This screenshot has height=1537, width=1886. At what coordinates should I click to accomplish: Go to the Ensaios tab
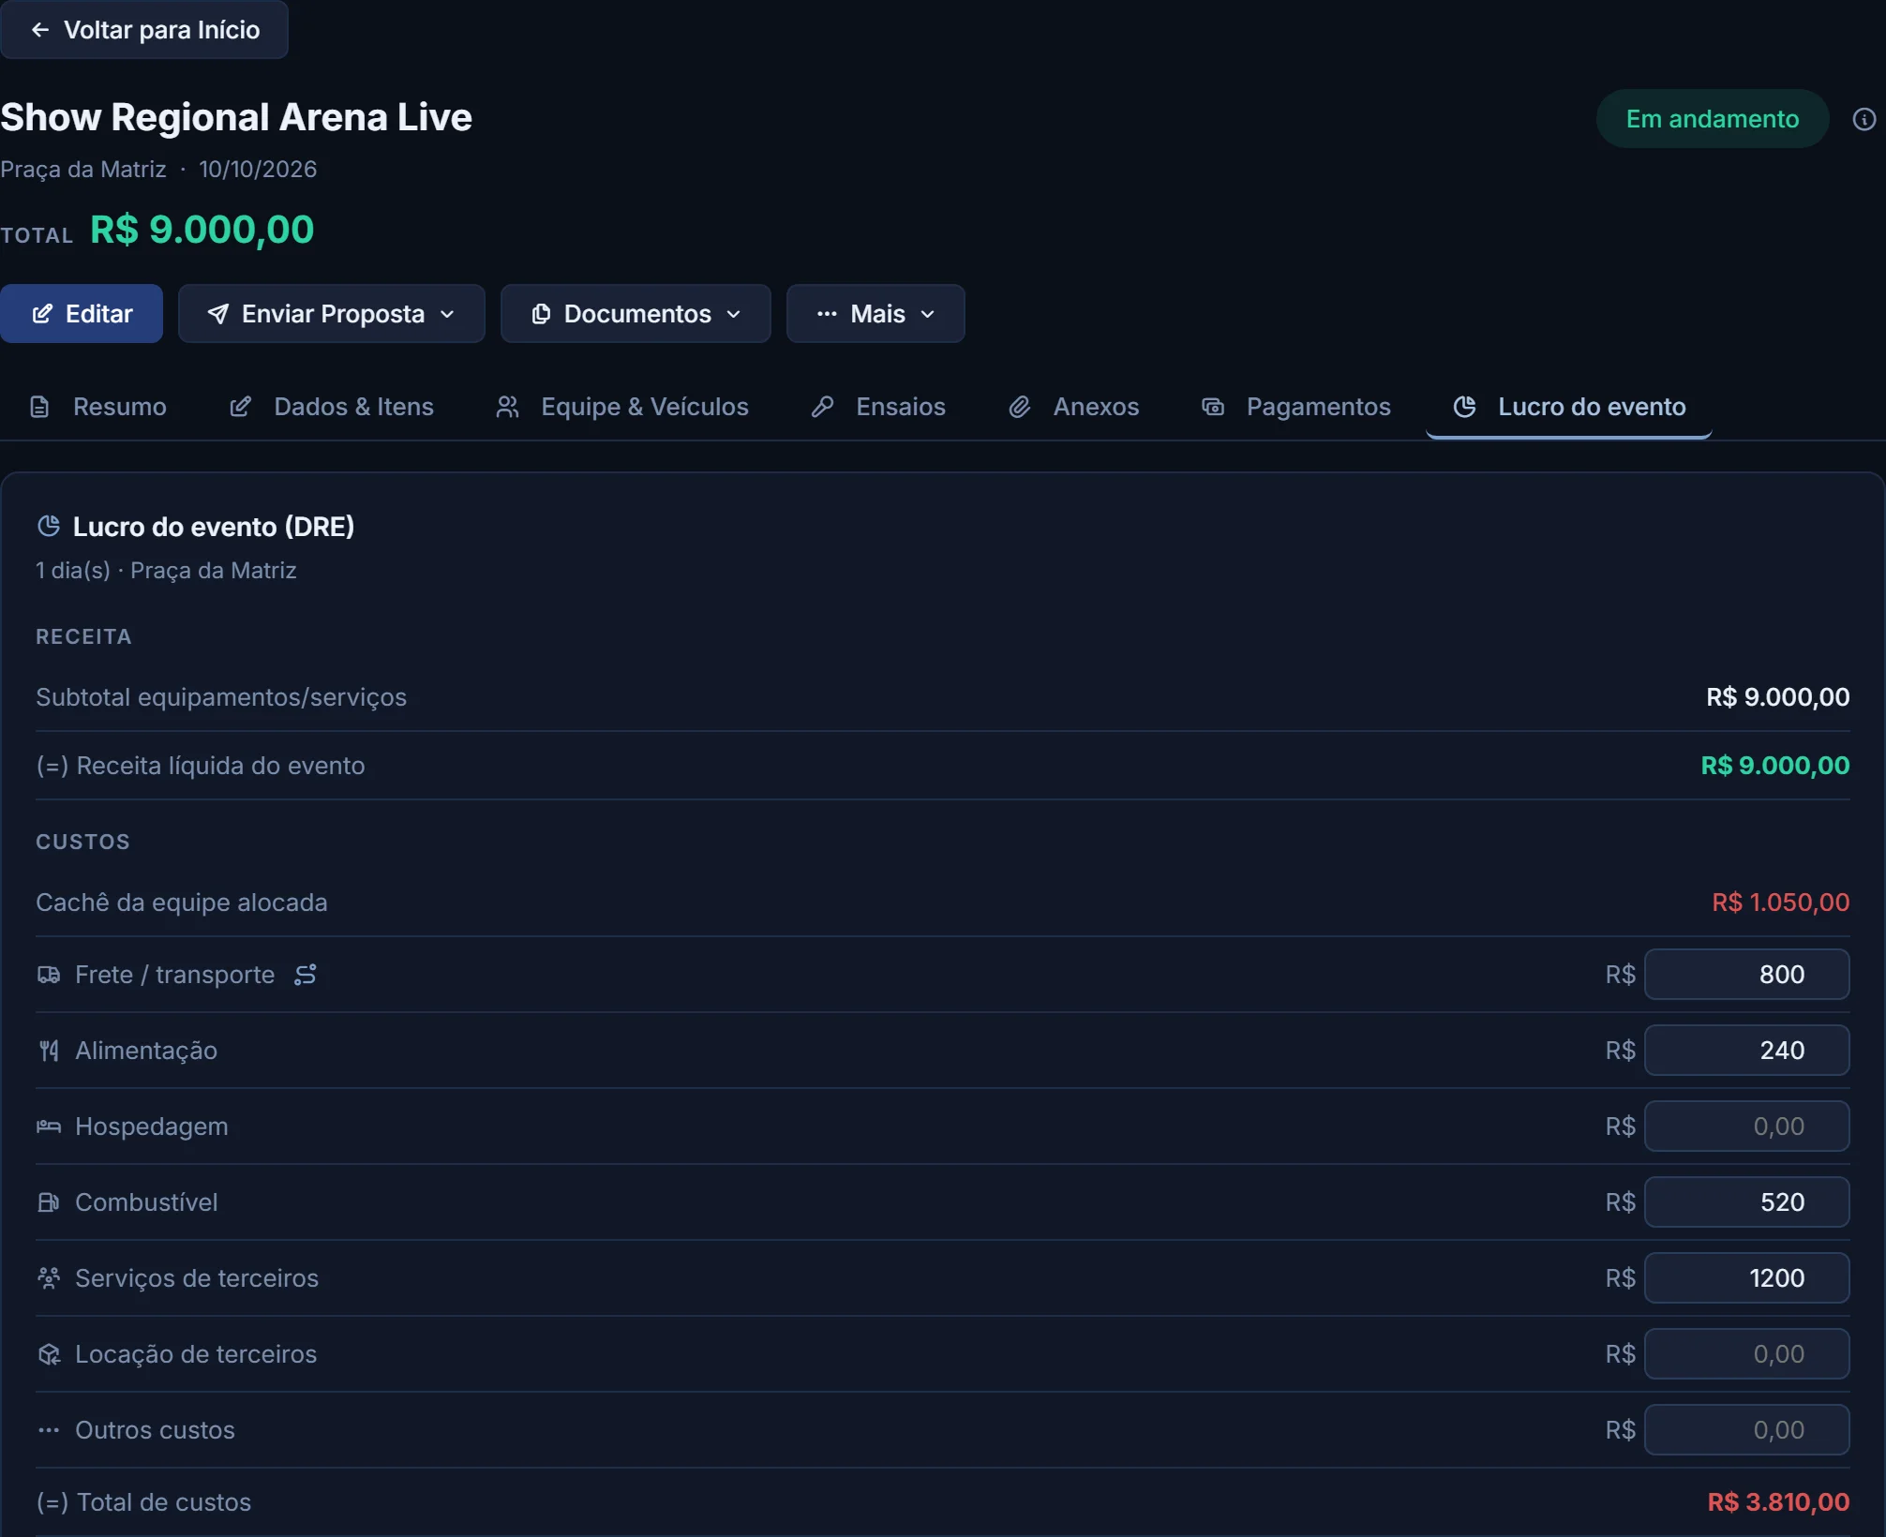pyautogui.click(x=879, y=407)
